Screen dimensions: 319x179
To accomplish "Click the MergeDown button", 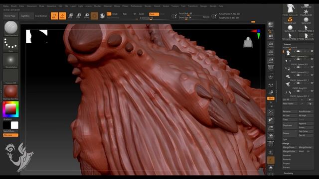I will click(290, 147).
